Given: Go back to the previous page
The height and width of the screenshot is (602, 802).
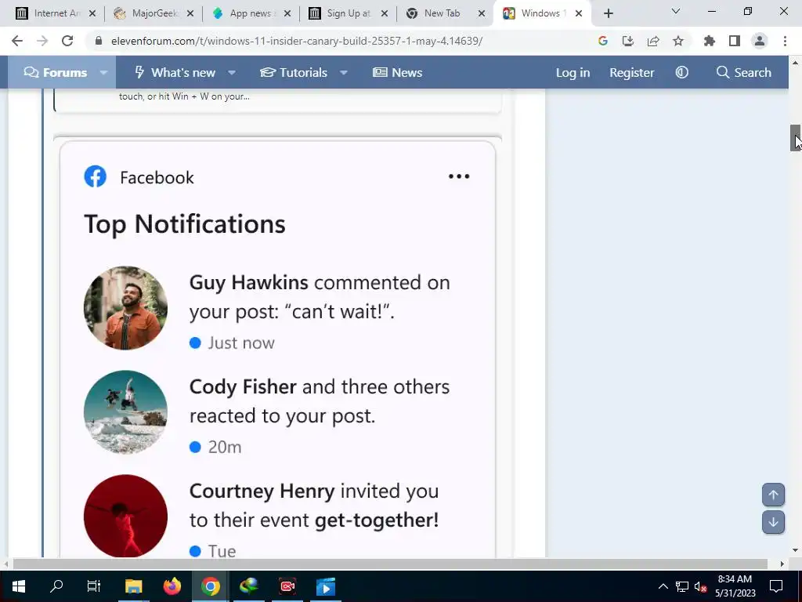Looking at the screenshot, I should (17, 41).
